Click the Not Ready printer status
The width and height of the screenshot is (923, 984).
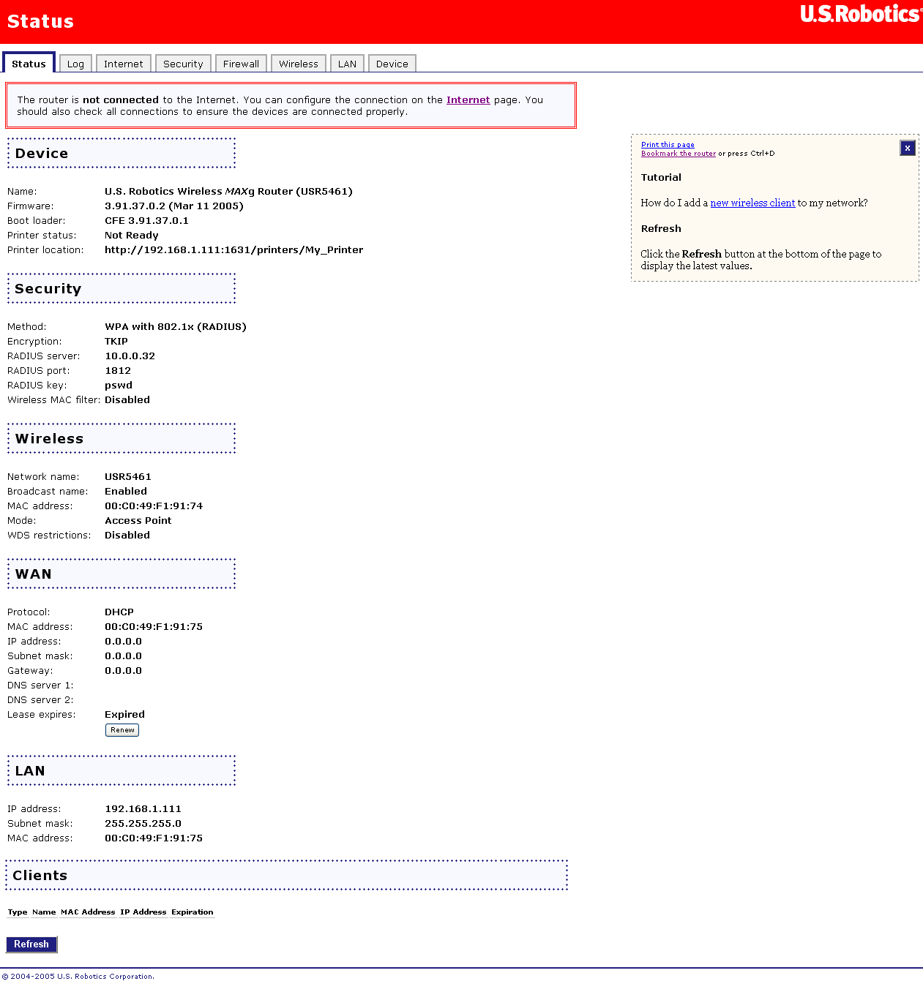click(132, 235)
